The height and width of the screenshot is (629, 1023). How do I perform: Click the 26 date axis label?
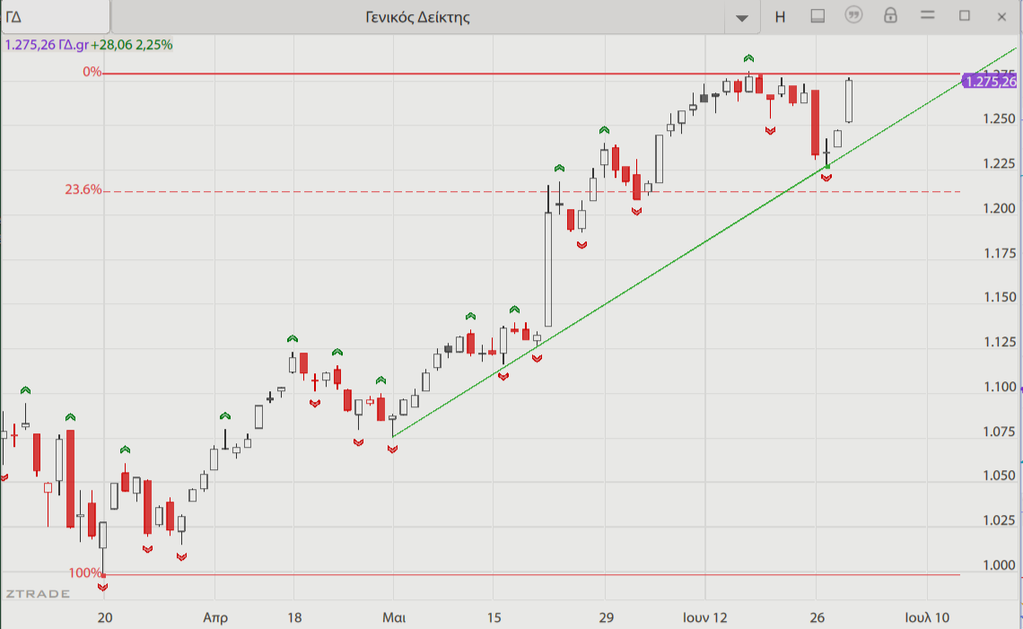[x=817, y=617]
